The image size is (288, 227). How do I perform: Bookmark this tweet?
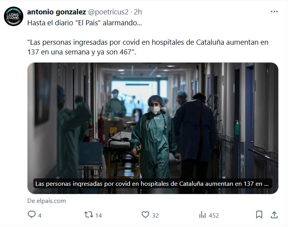click(x=259, y=215)
